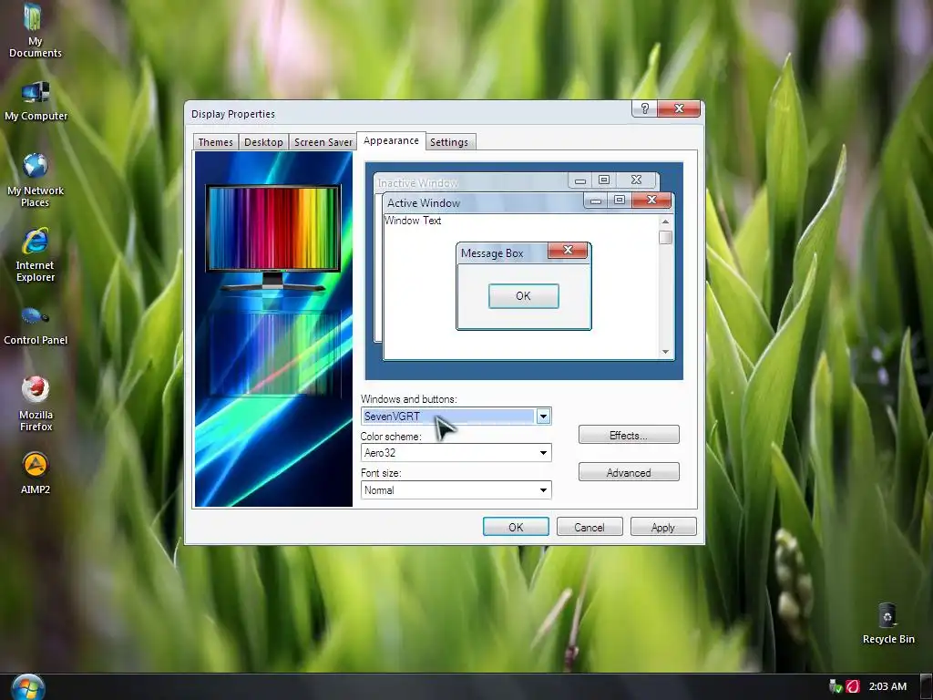933x700 pixels.
Task: Confirm with the dialog's OK button
Action: pyautogui.click(x=516, y=527)
